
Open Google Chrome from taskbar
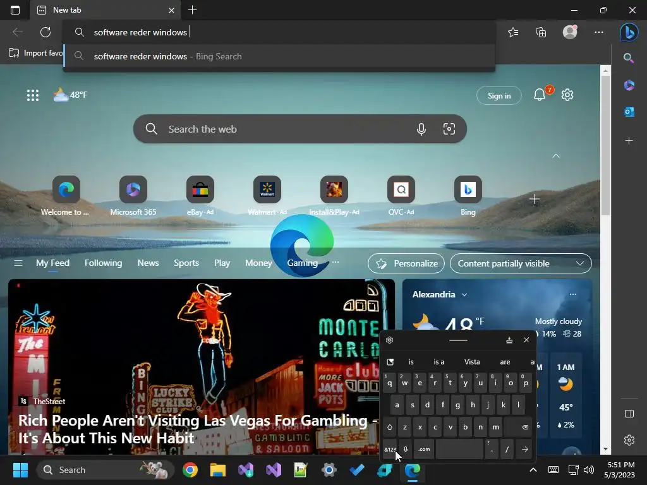click(190, 470)
